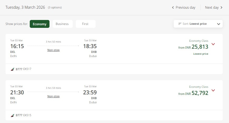229x123 pixels.
Task: Open Non-stop details for 21:30 flight
Action: pyautogui.click(x=53, y=96)
